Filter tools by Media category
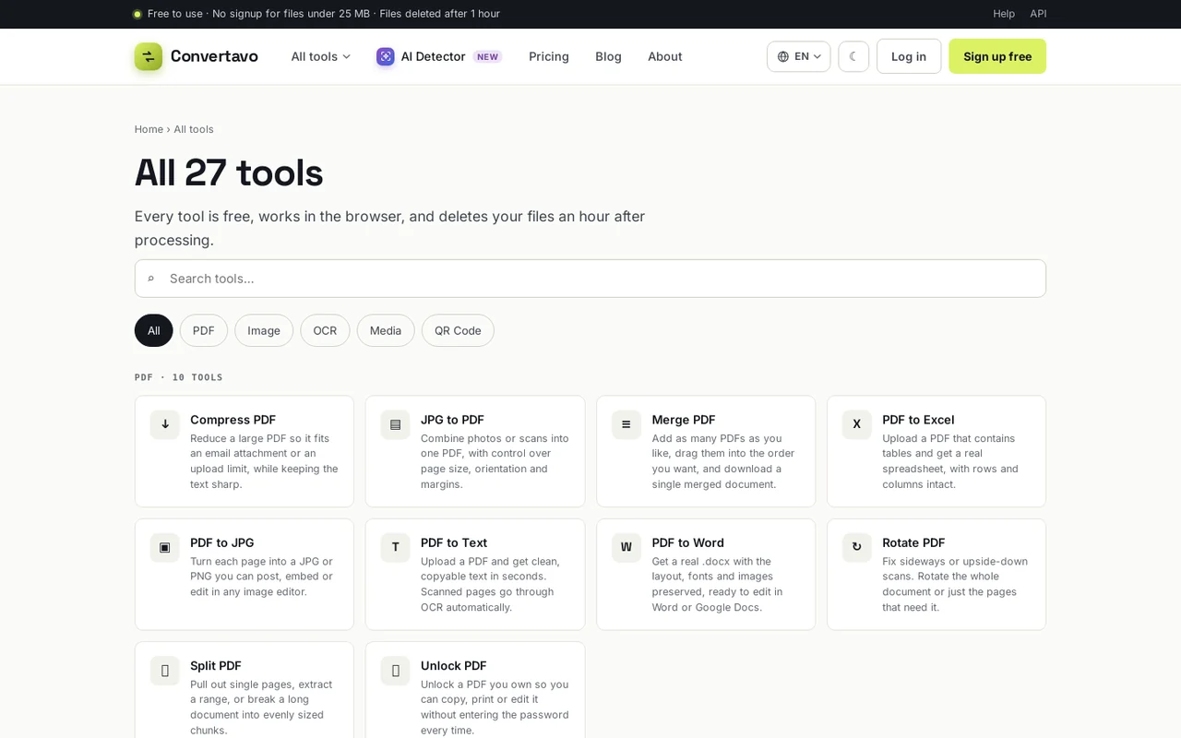 (x=386, y=330)
